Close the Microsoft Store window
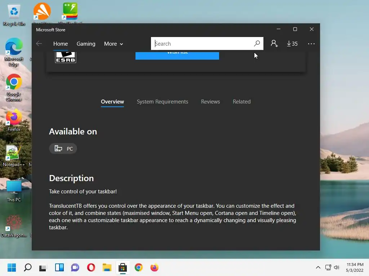 tap(312, 29)
